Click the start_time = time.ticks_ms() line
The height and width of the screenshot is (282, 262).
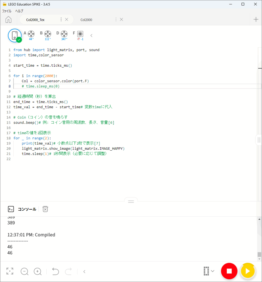tap(43, 66)
